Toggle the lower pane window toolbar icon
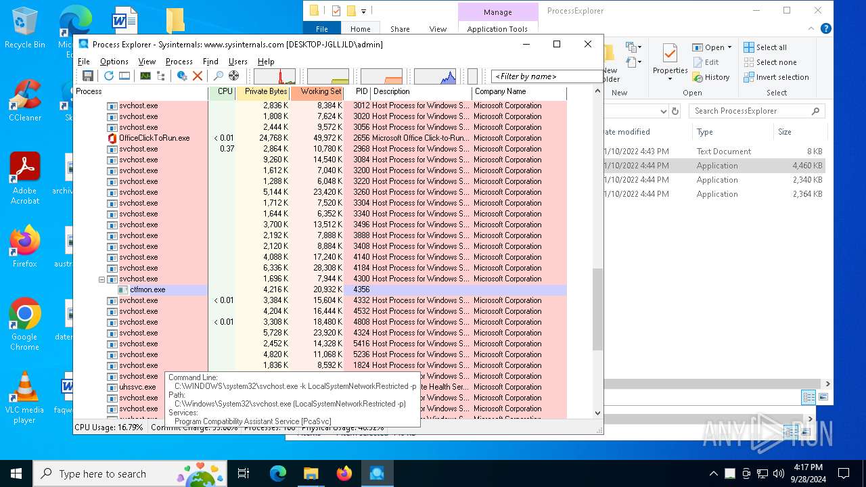Image resolution: width=866 pixels, height=487 pixels. pyautogui.click(x=124, y=76)
